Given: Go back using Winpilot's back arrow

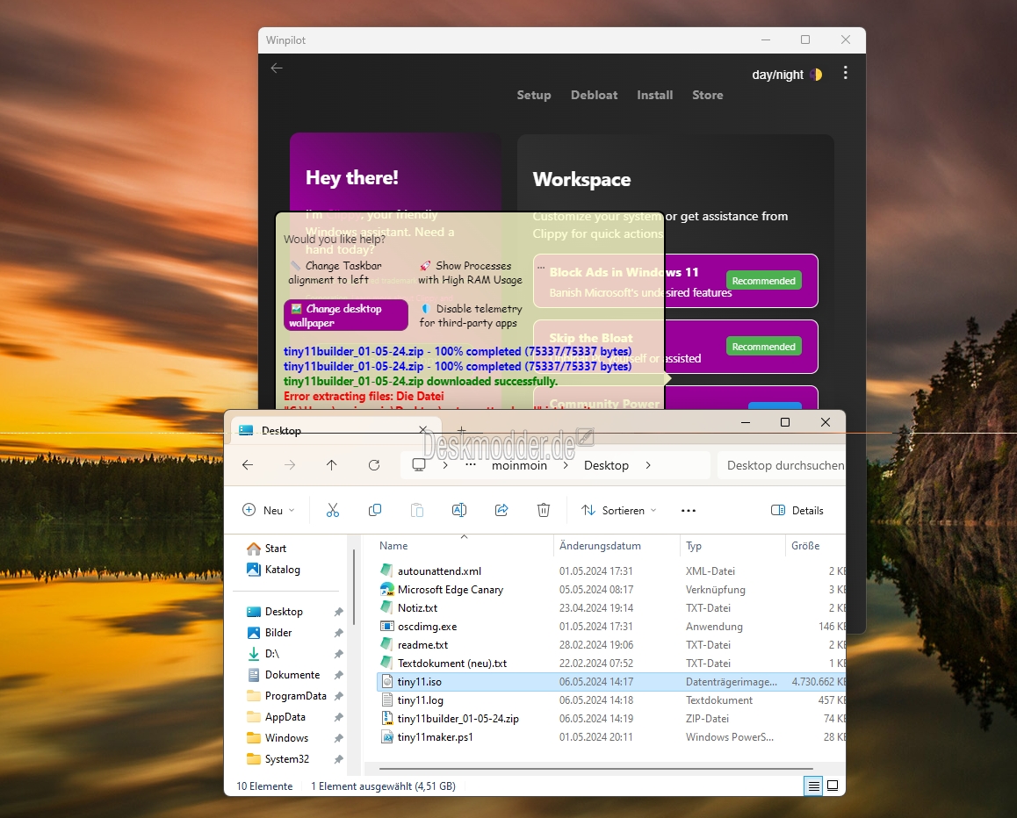Looking at the screenshot, I should (x=277, y=68).
